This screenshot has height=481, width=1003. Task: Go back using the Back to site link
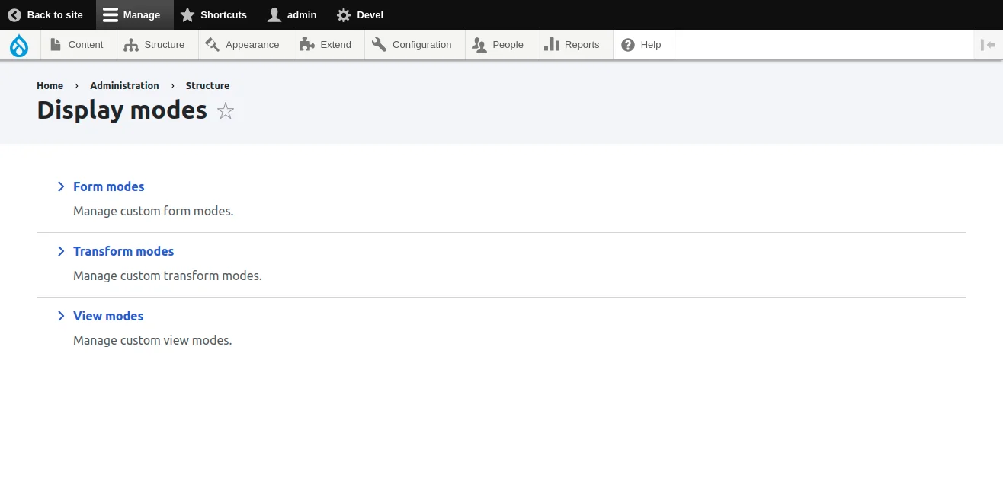tap(46, 14)
